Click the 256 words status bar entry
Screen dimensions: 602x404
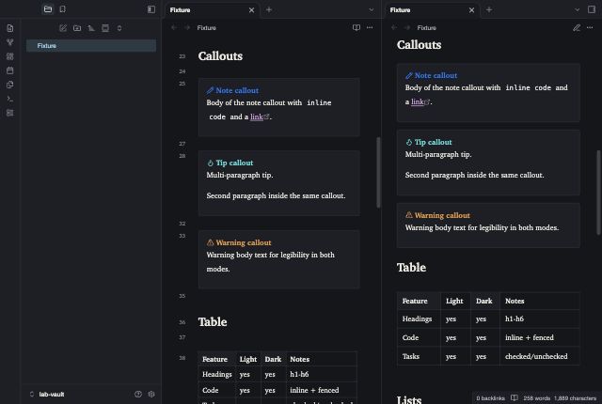tap(537, 398)
